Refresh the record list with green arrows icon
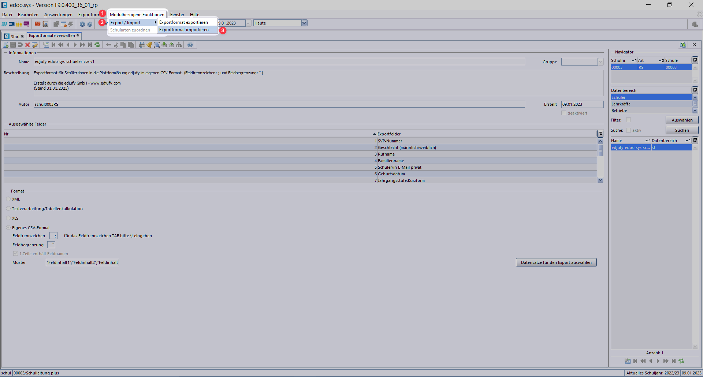The image size is (703, 377). (x=97, y=45)
